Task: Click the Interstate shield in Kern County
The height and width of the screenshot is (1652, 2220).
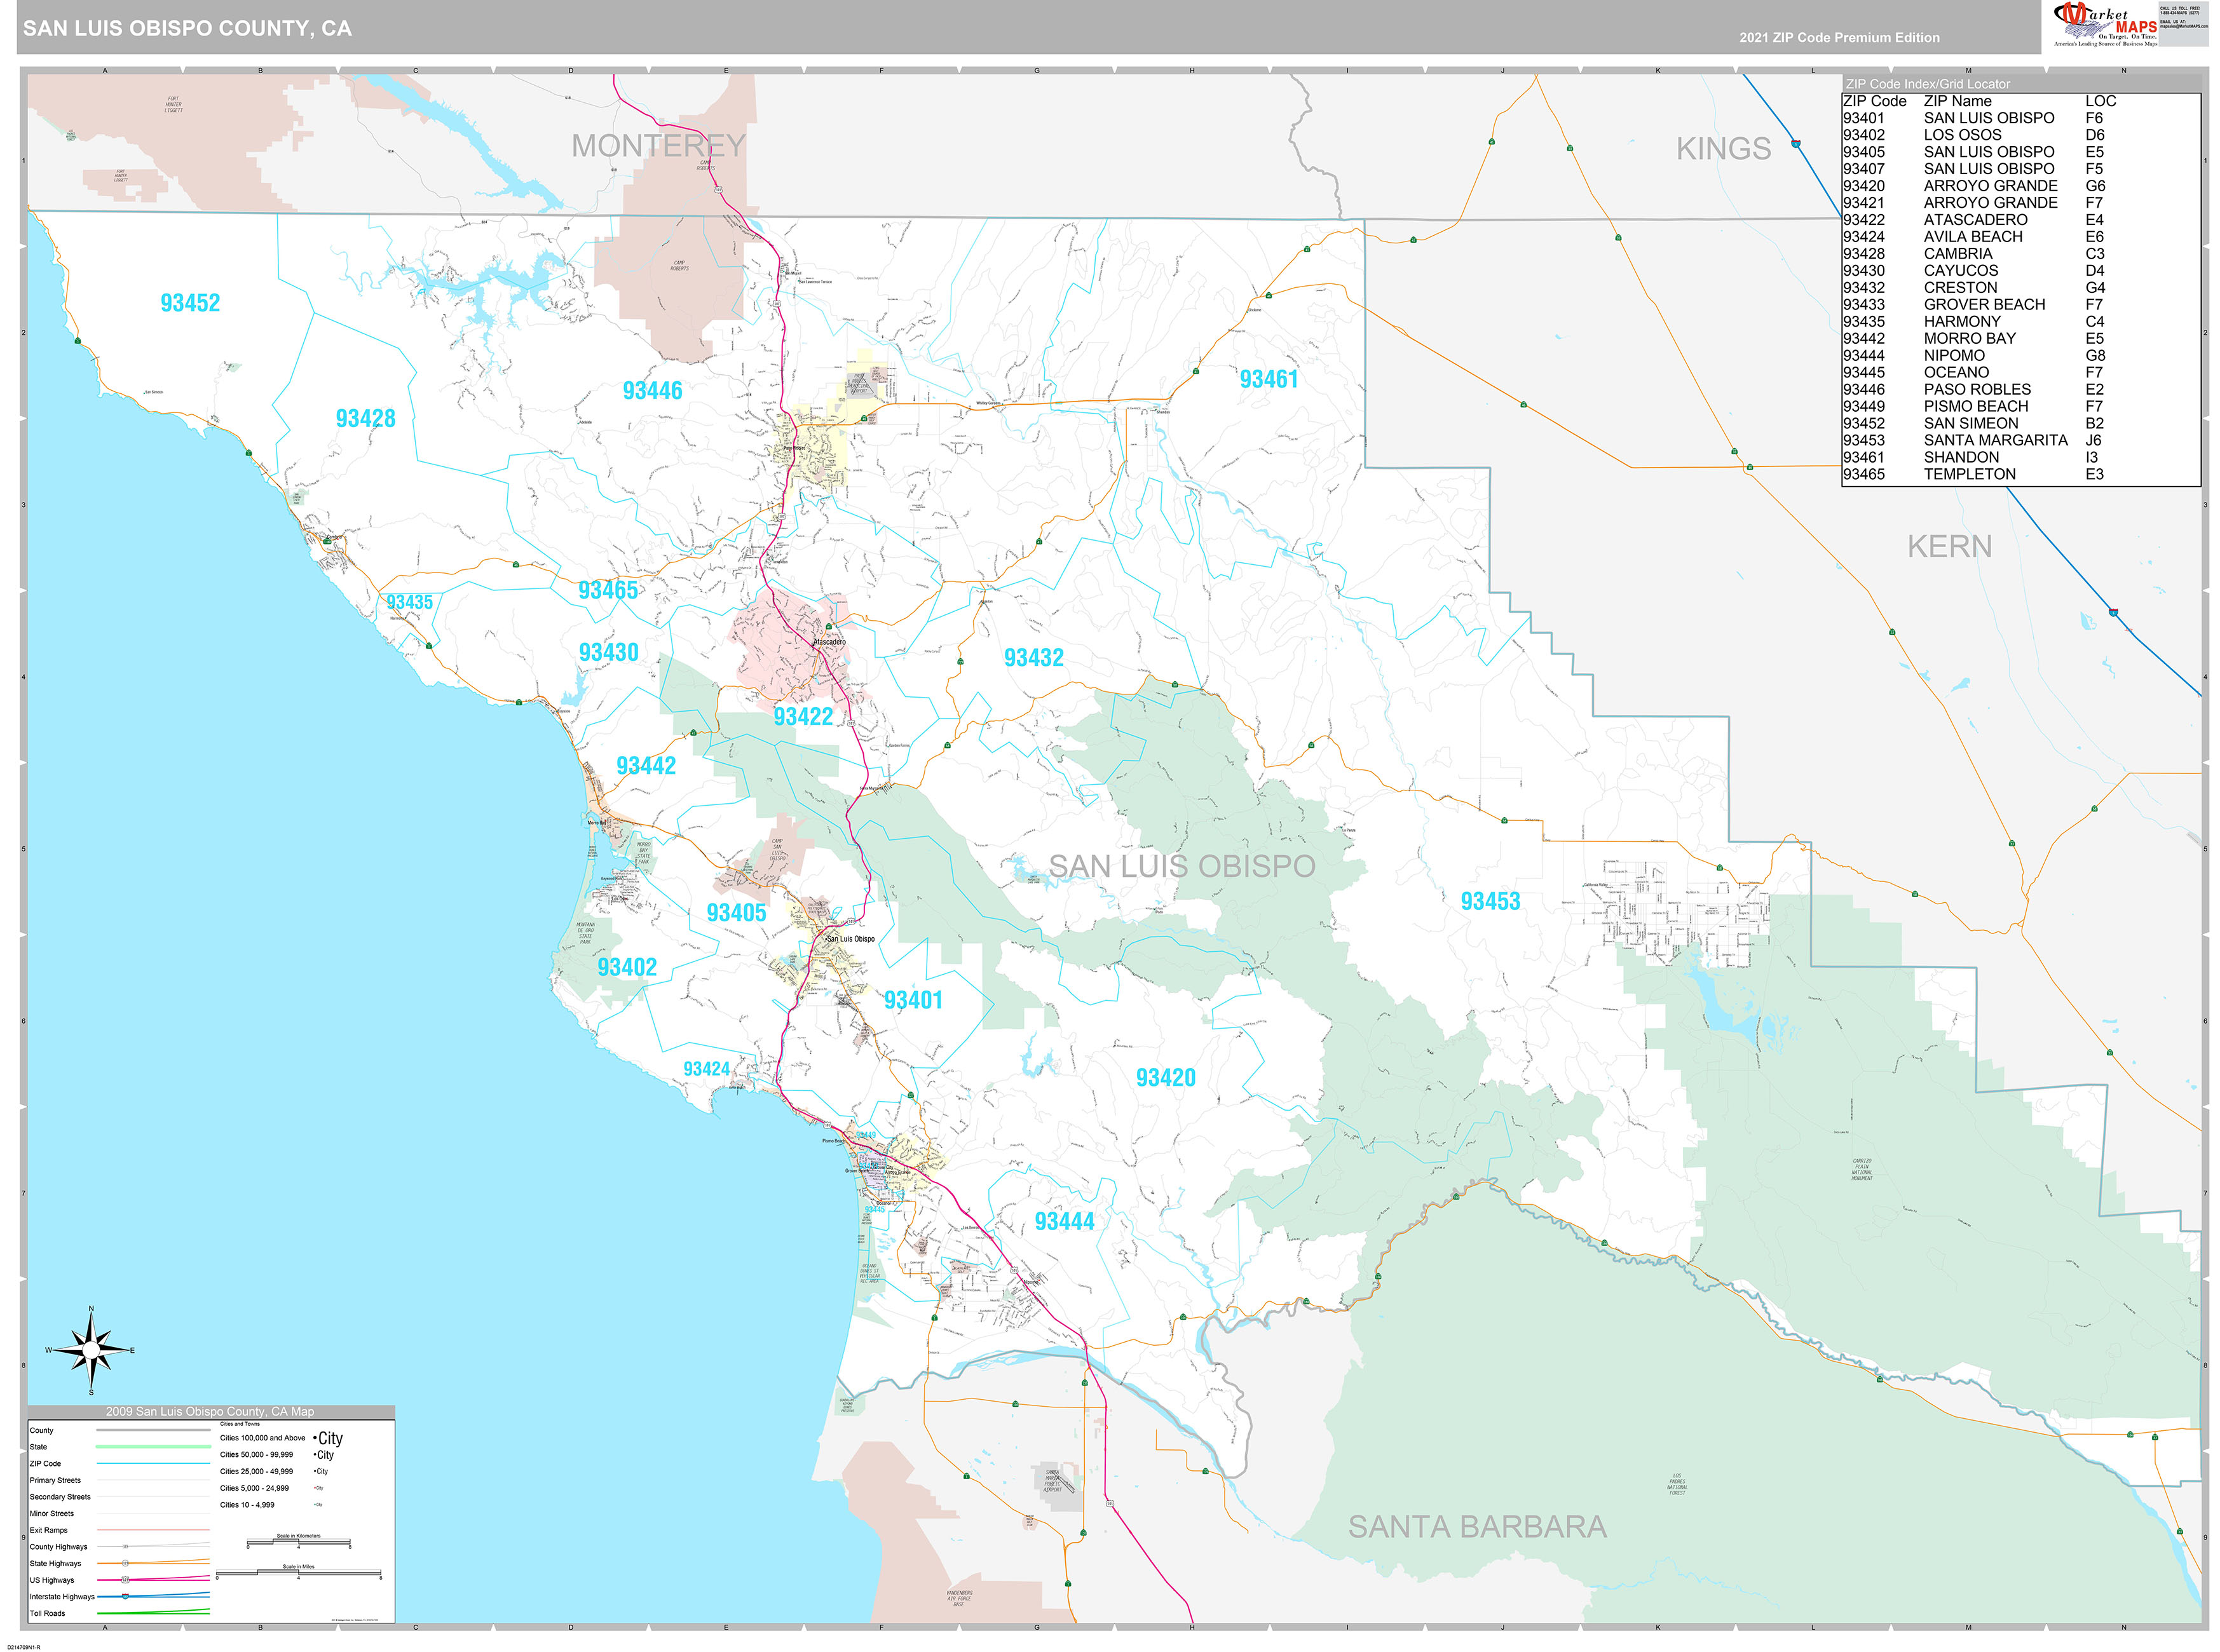Action: coord(2113,612)
